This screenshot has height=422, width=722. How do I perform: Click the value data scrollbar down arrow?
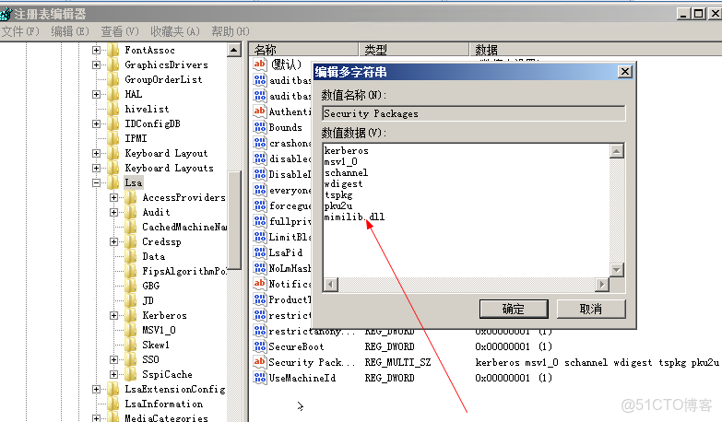coord(617,270)
